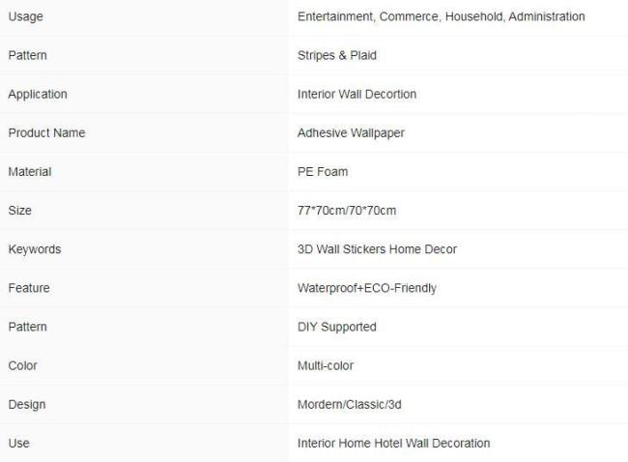This screenshot has height=462, width=628.
Task: Click the PE Foam value
Action: (323, 172)
